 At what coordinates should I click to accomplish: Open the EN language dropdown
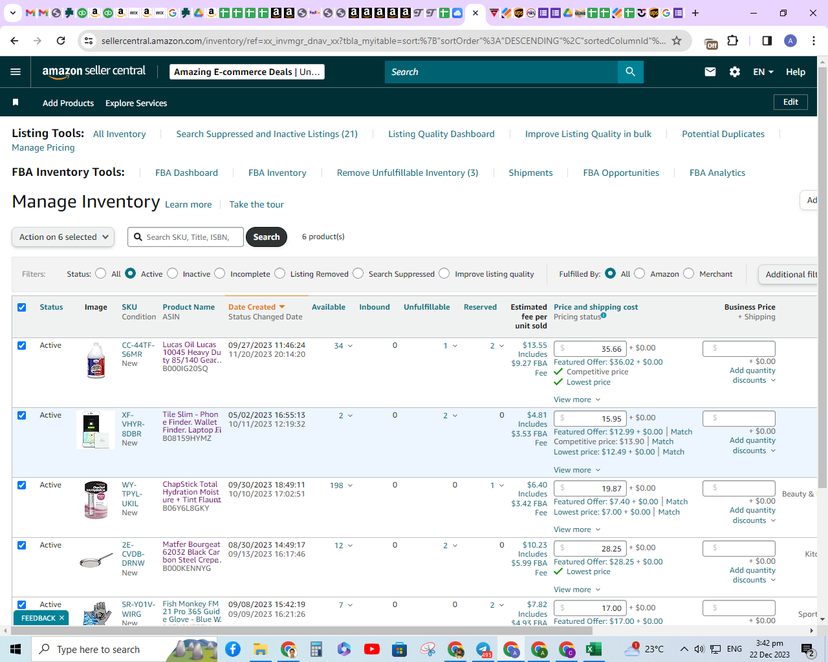pos(763,72)
